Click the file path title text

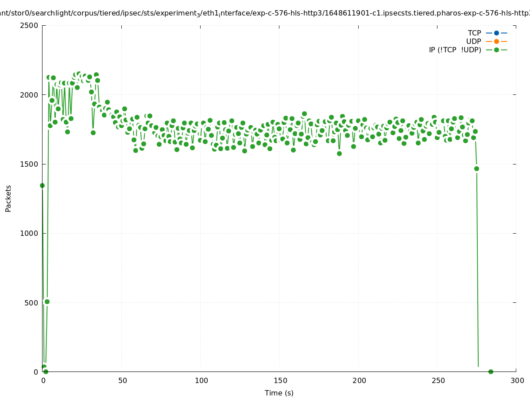(265, 13)
